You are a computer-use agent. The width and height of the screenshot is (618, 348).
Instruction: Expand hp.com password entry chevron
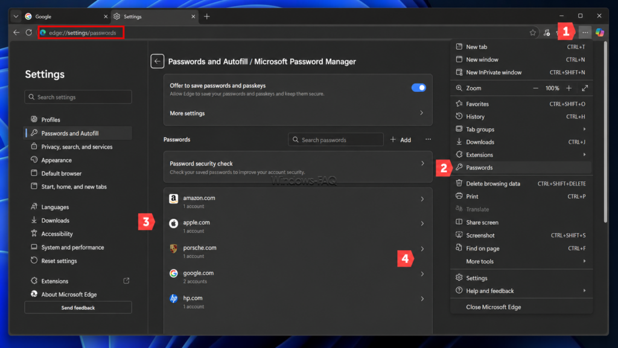(422, 299)
